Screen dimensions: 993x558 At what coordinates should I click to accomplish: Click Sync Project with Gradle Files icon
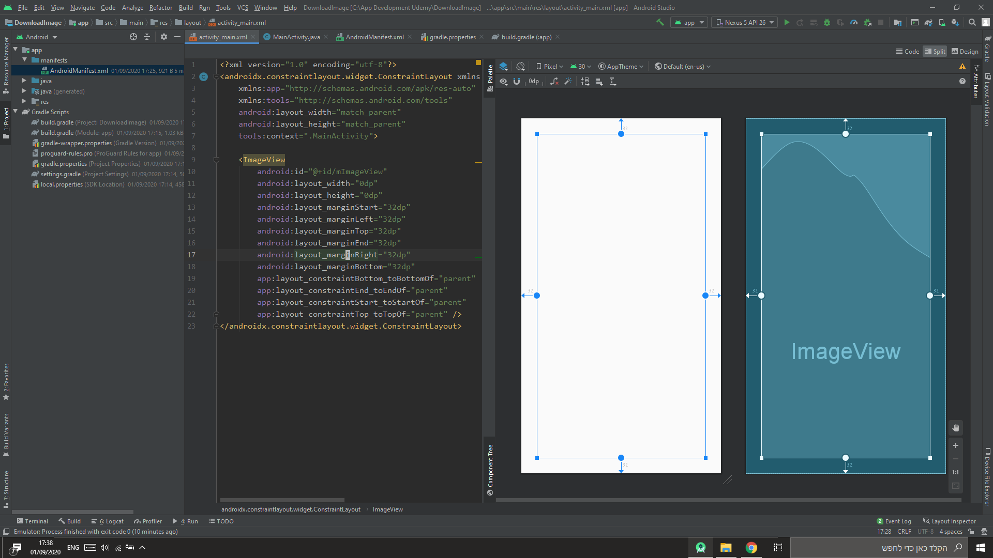click(928, 22)
